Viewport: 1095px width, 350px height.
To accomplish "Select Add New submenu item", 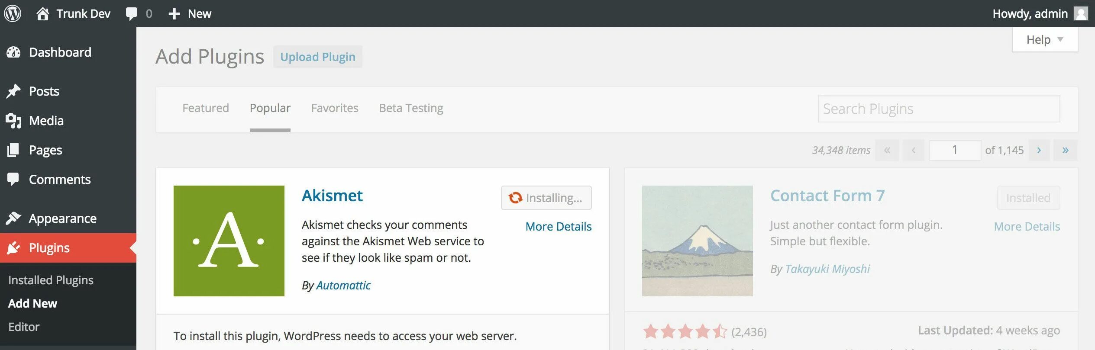I will point(33,304).
